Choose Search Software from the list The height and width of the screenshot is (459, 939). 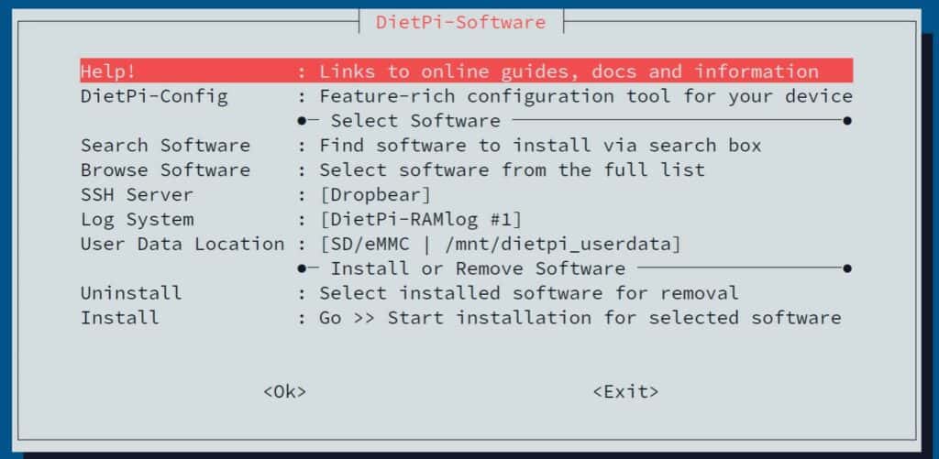point(165,146)
